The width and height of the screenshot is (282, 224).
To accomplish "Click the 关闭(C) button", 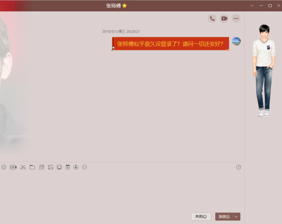I will (201, 217).
